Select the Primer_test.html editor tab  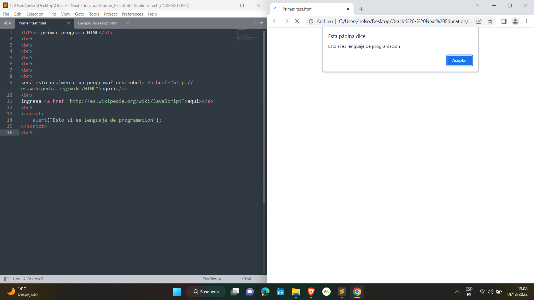coord(32,23)
